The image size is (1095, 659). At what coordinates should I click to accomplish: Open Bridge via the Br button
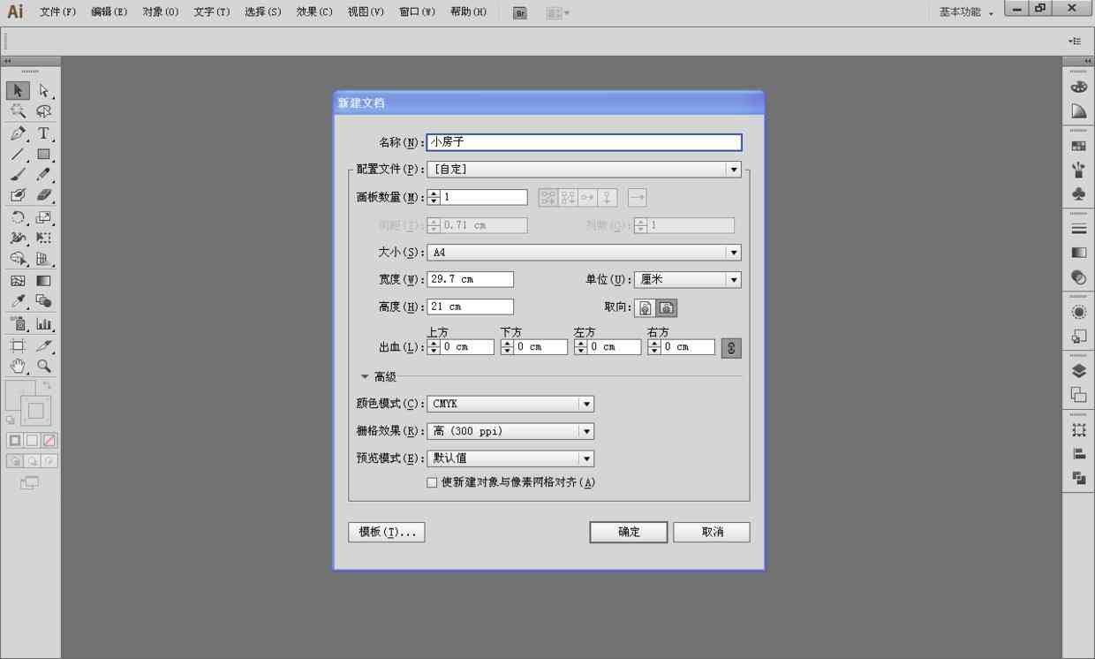[x=520, y=13]
